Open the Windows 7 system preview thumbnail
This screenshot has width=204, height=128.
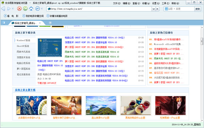click(50, 48)
